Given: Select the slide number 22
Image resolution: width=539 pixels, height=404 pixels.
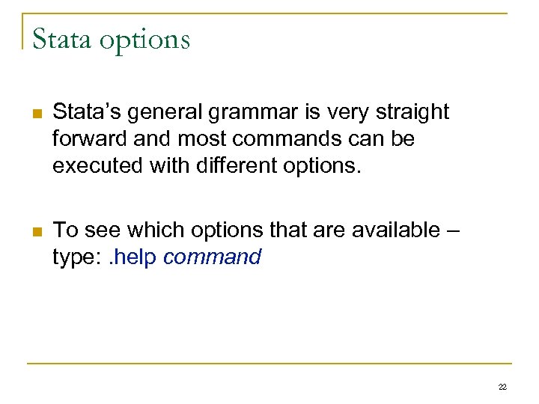Looking at the screenshot, I should [501, 386].
